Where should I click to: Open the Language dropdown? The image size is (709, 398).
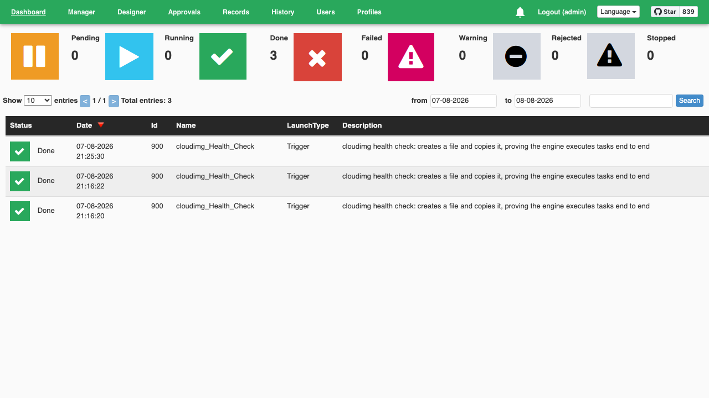(618, 12)
